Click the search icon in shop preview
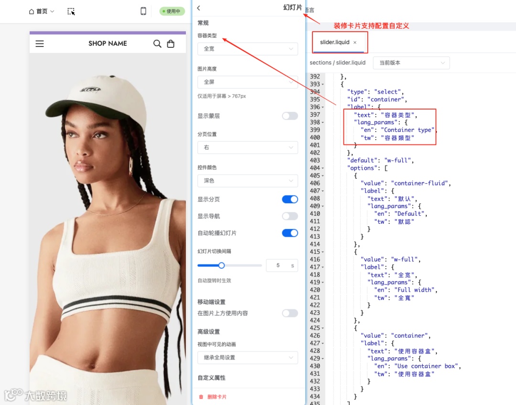This screenshot has width=516, height=405. 157,44
